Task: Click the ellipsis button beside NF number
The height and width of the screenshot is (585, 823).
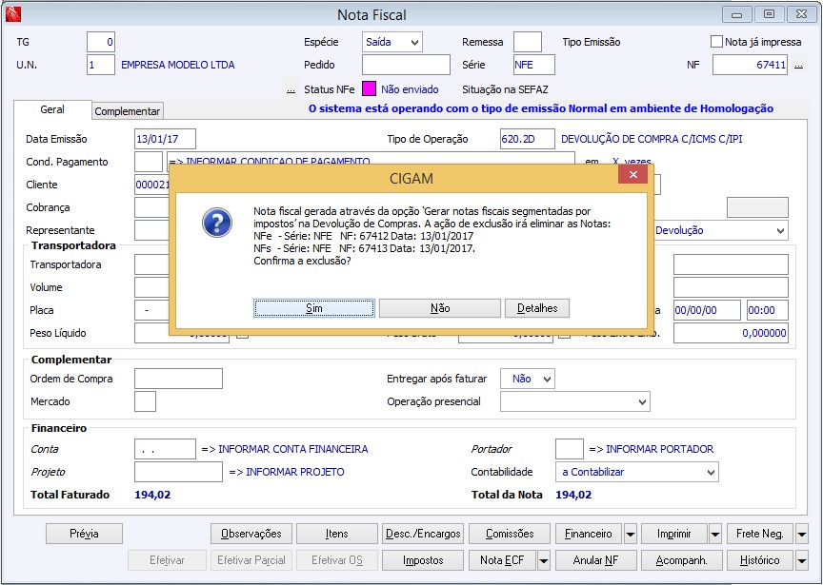Action: [798, 66]
